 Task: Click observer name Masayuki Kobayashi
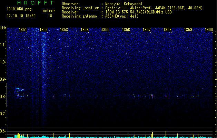(x=124, y=4)
